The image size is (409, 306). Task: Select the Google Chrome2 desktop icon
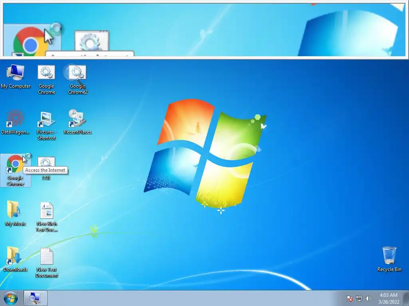[77, 79]
